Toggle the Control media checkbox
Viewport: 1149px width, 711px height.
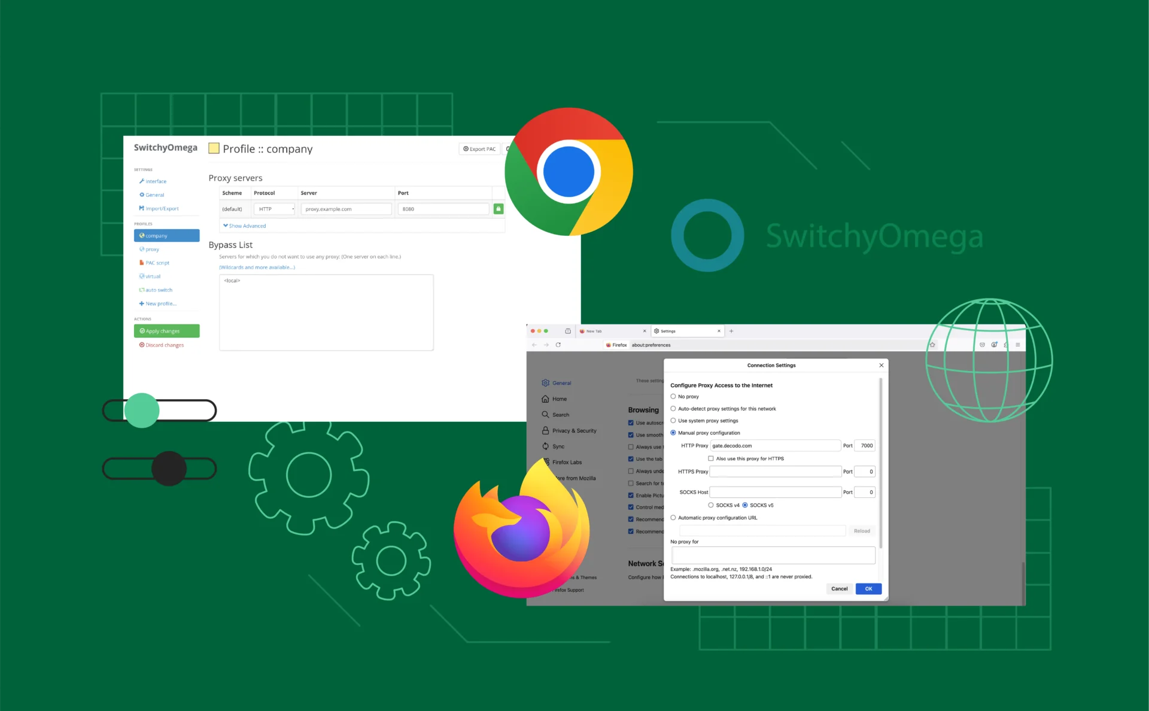(631, 507)
